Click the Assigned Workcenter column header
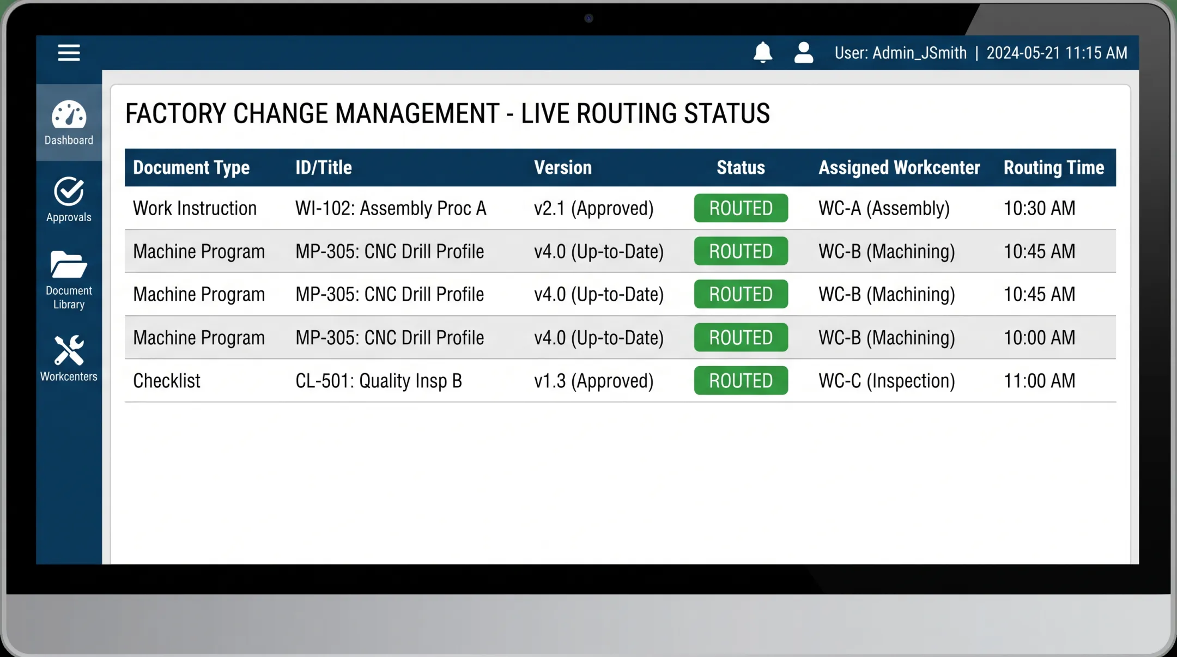The image size is (1177, 657). (x=899, y=167)
